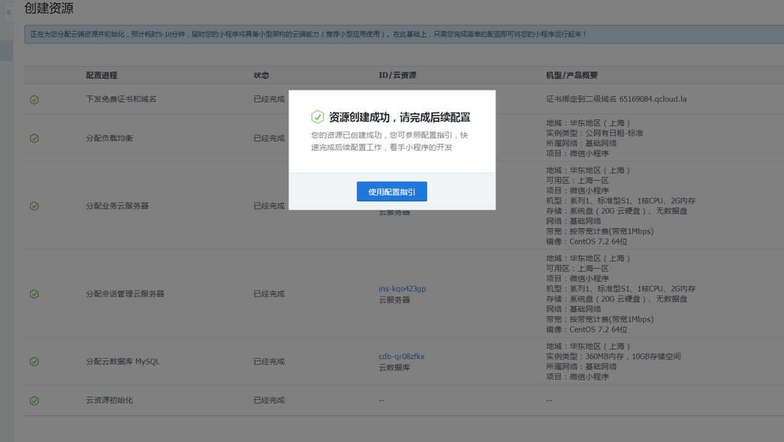Click green check icon for 分配业务云服务器
This screenshot has width=784, height=442.
(x=34, y=206)
